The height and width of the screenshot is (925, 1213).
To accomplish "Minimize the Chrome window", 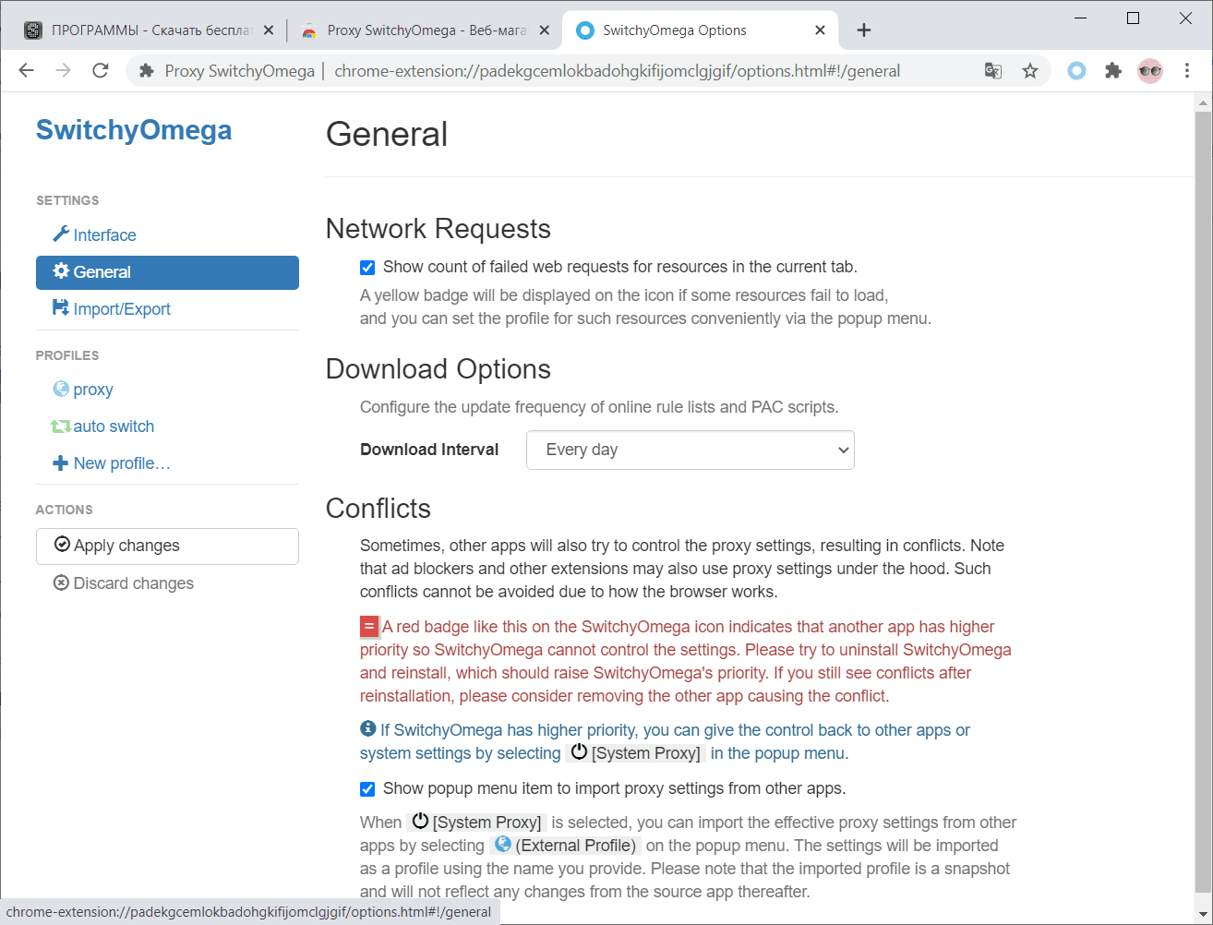I will pos(1080,18).
